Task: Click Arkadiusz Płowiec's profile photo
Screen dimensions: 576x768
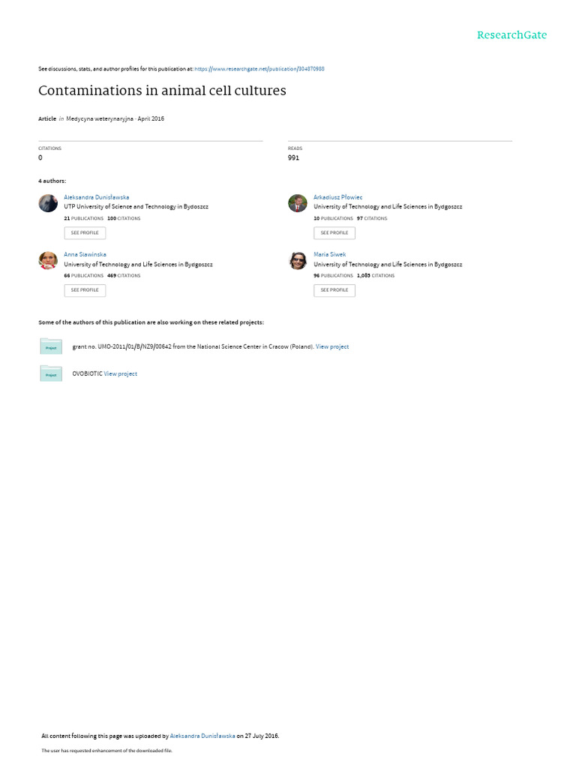Action: pyautogui.click(x=298, y=202)
